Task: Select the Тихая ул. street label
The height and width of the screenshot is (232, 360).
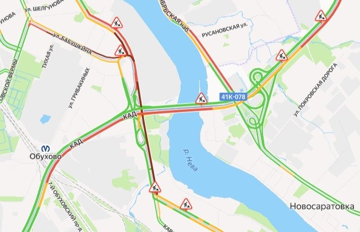Action: click(x=48, y=56)
